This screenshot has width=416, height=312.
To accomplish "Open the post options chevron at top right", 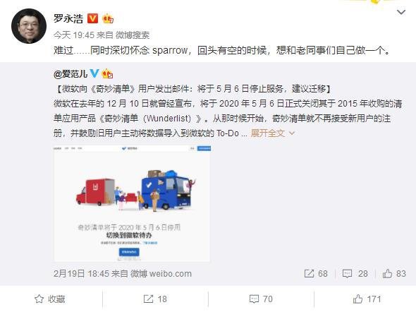I will [401, 12].
